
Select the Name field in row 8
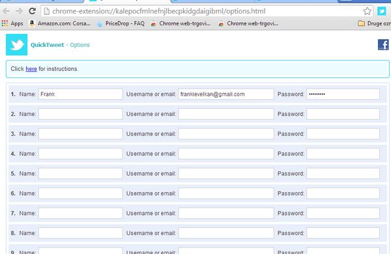tap(81, 233)
